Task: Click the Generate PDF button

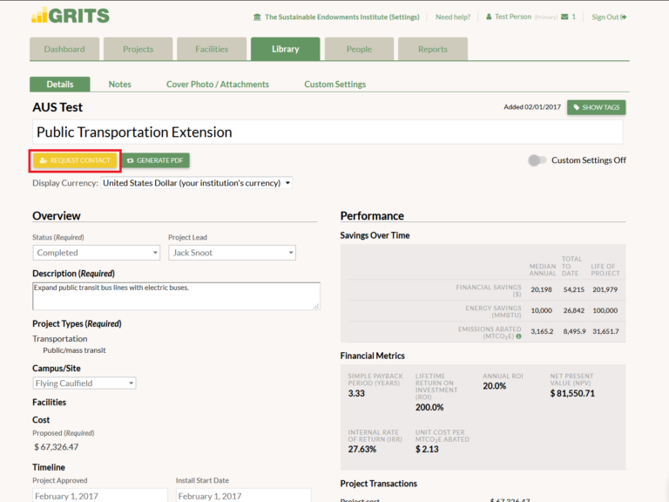Action: [x=155, y=160]
